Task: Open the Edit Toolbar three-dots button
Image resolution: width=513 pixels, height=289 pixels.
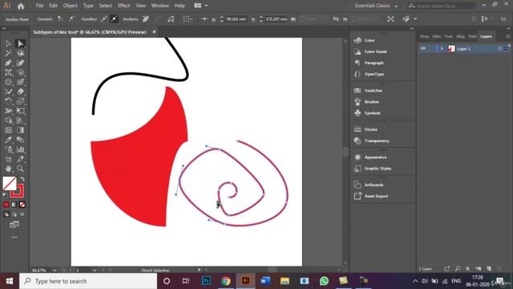Action: point(14,237)
